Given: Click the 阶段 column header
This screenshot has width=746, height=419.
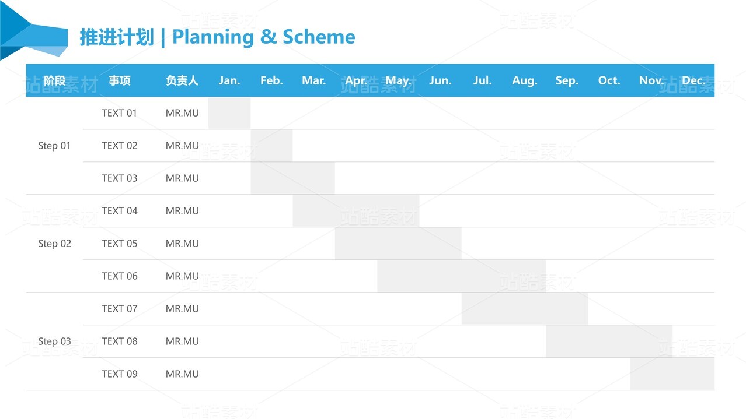Looking at the screenshot, I should (x=54, y=80).
